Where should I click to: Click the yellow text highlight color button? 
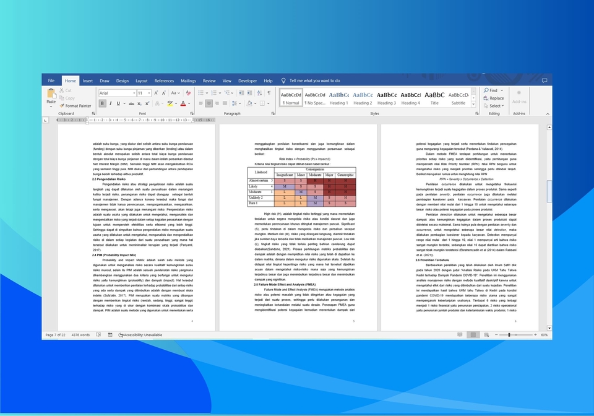pyautogui.click(x=170, y=103)
